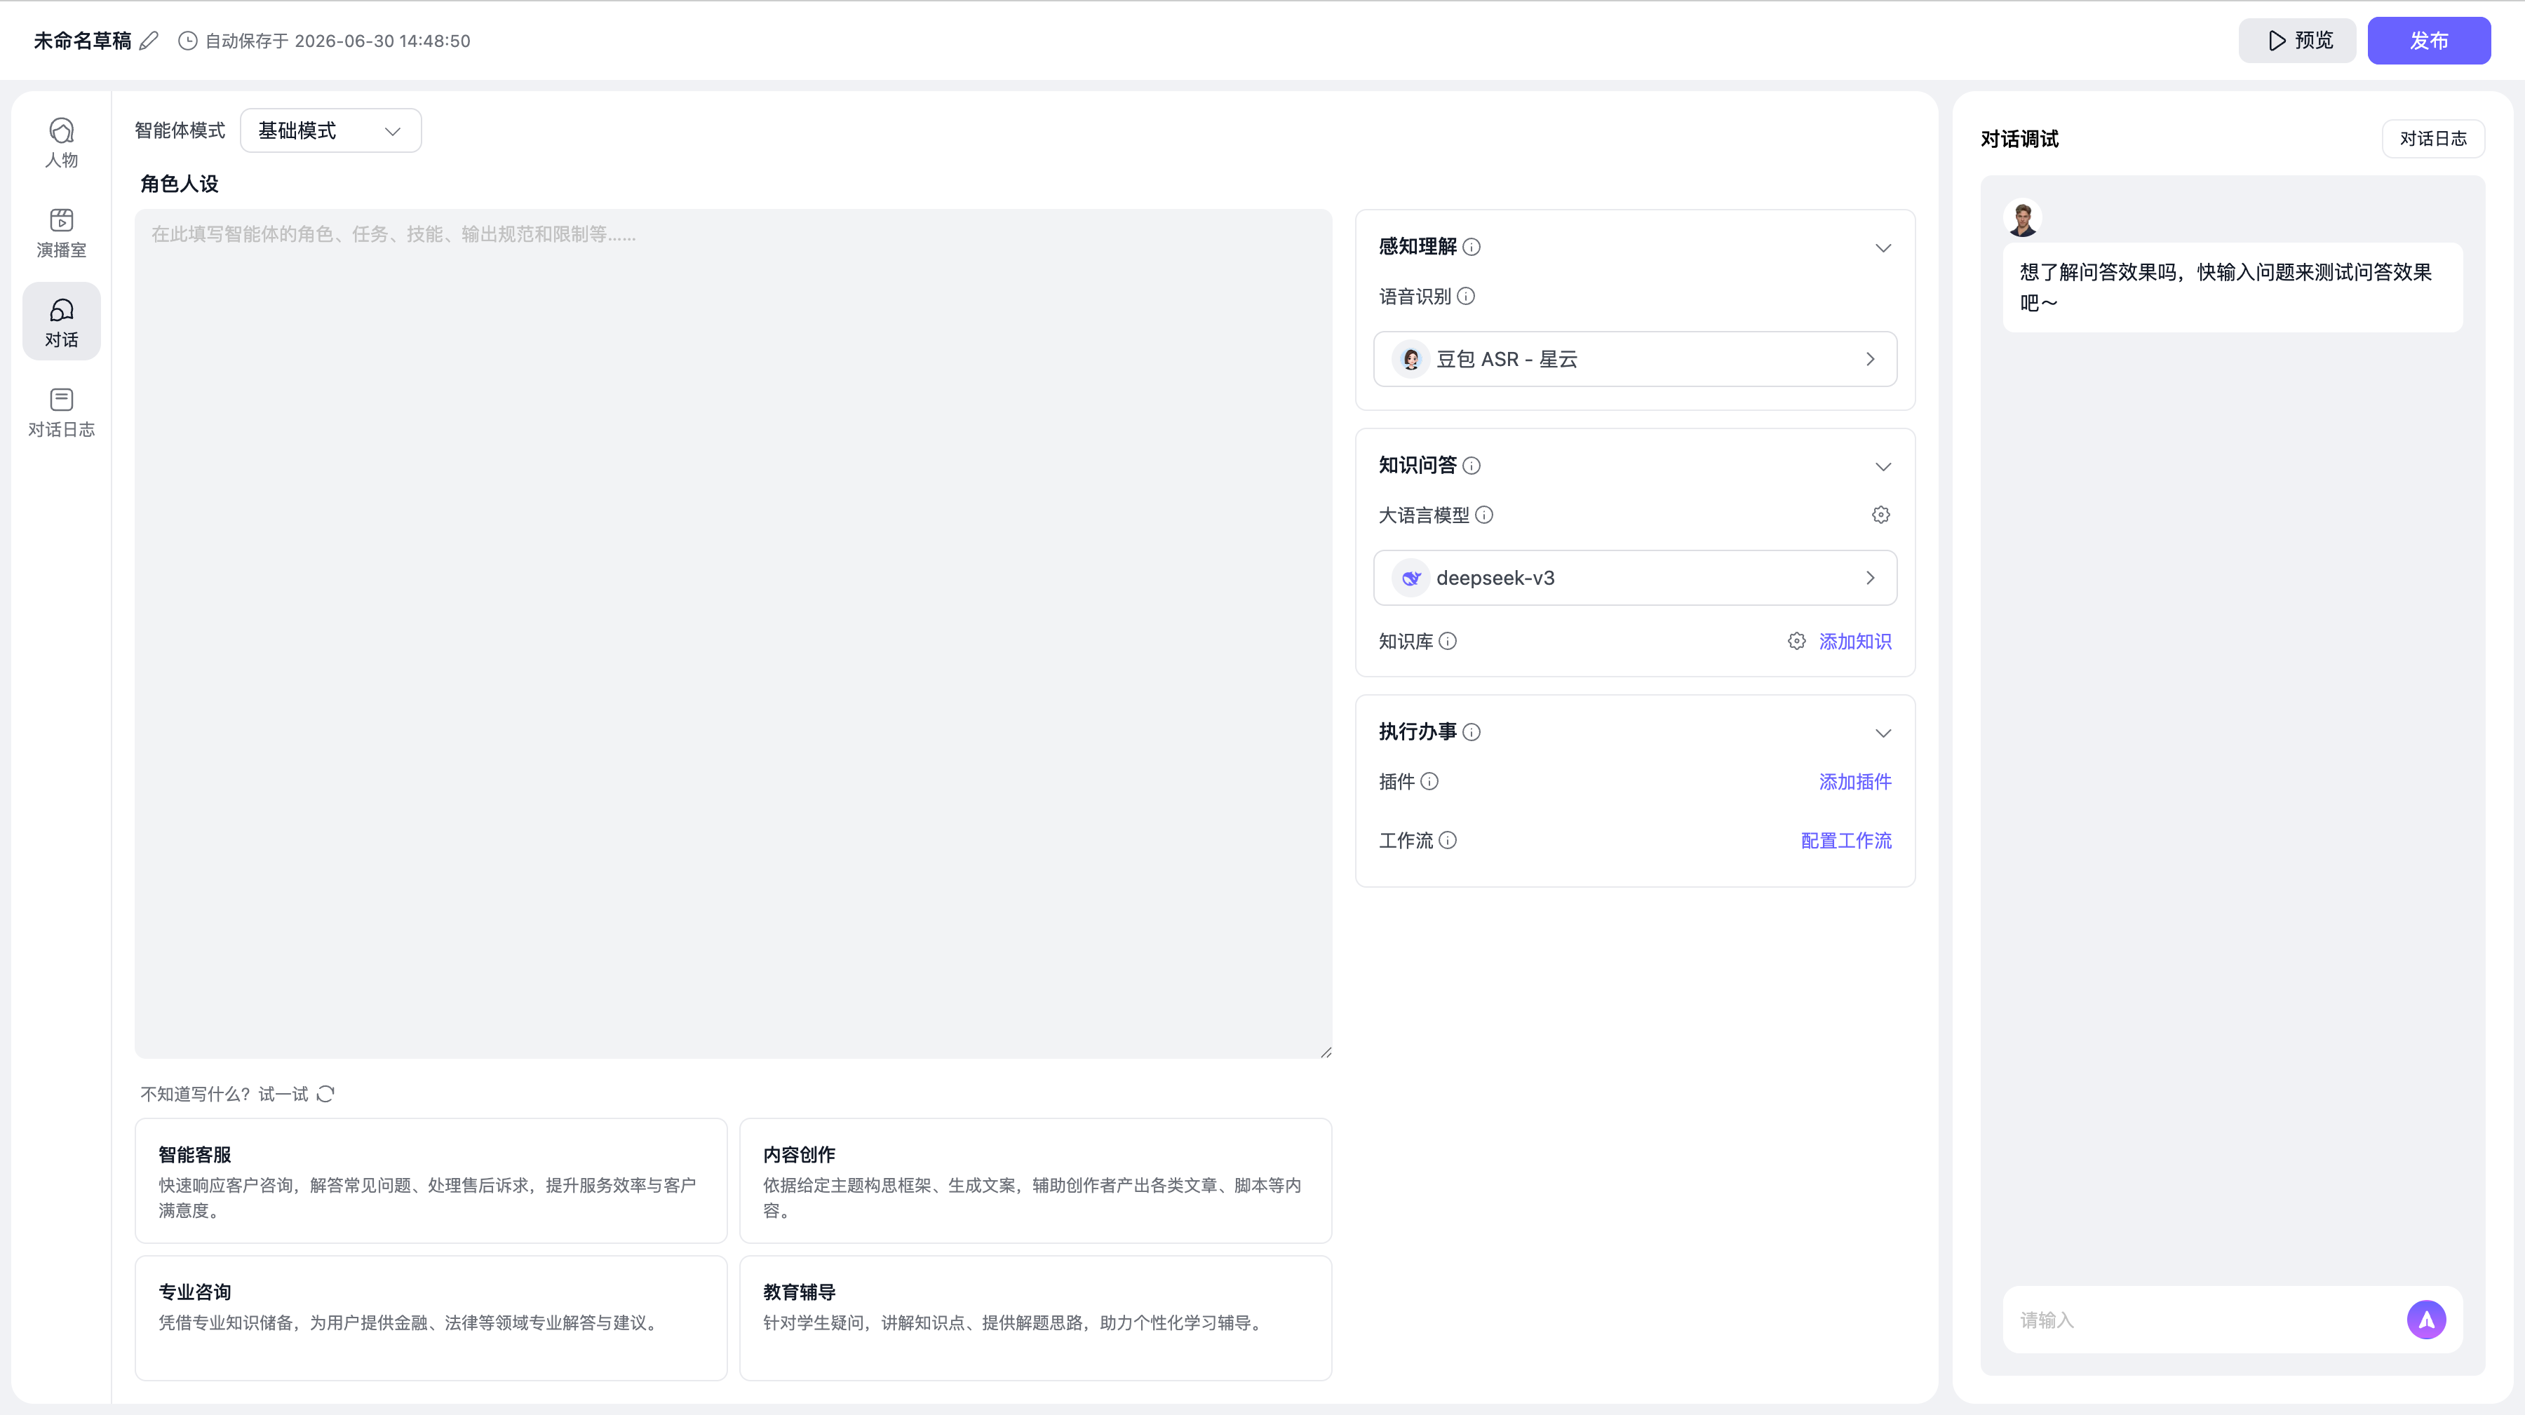
Task: Open the deepseek-v3 model selector
Action: (1635, 577)
